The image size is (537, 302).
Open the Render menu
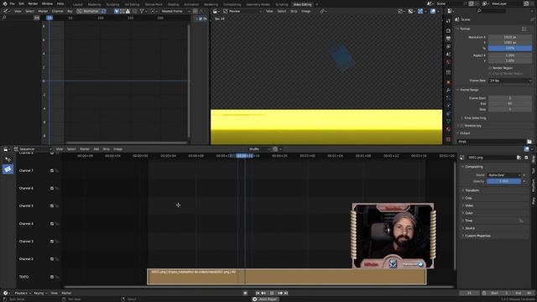[x=33, y=3]
